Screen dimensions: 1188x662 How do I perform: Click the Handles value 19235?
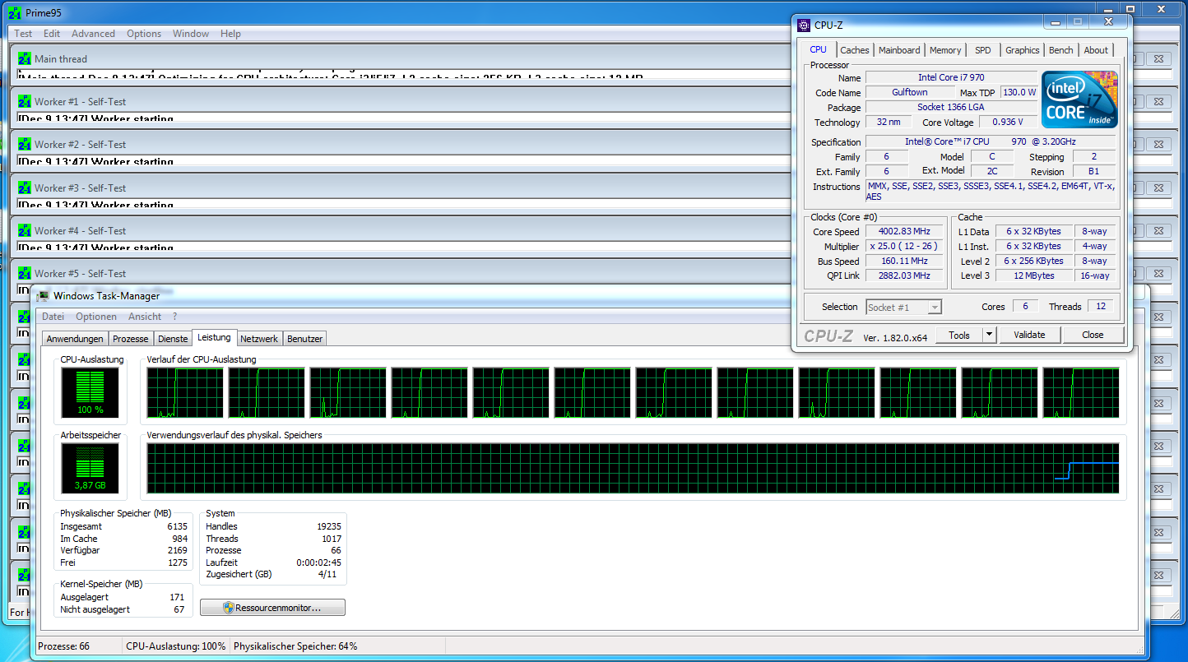click(x=327, y=526)
